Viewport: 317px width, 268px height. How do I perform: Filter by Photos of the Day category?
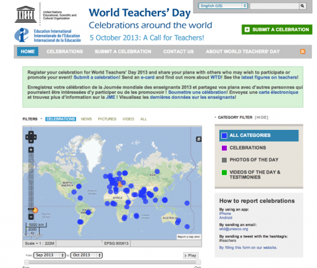point(250,160)
